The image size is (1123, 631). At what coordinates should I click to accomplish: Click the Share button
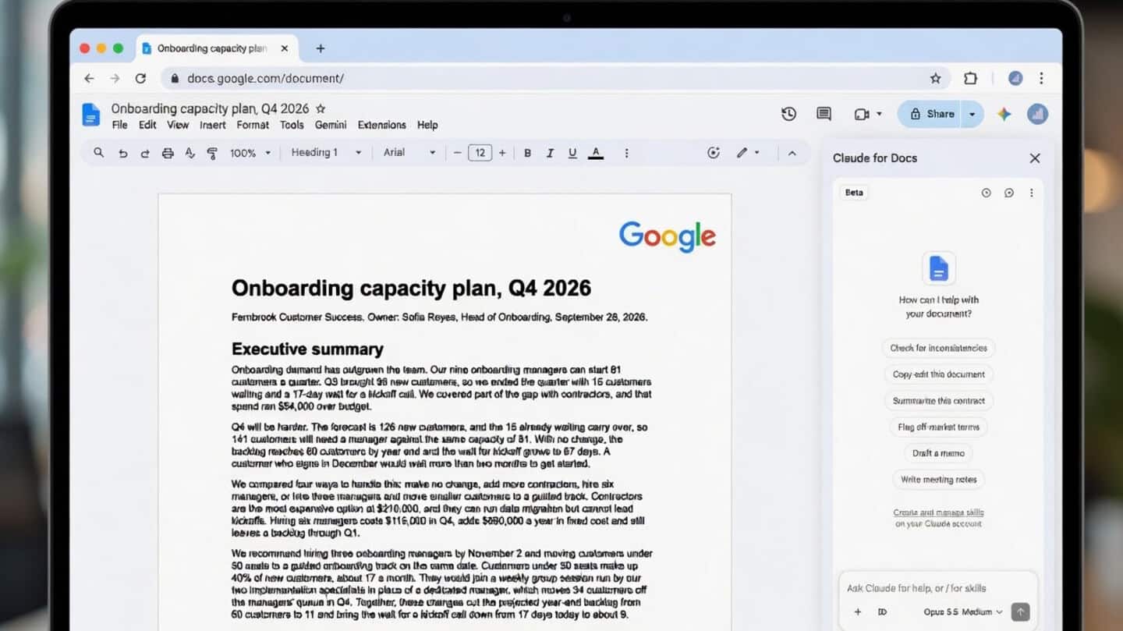click(x=931, y=114)
